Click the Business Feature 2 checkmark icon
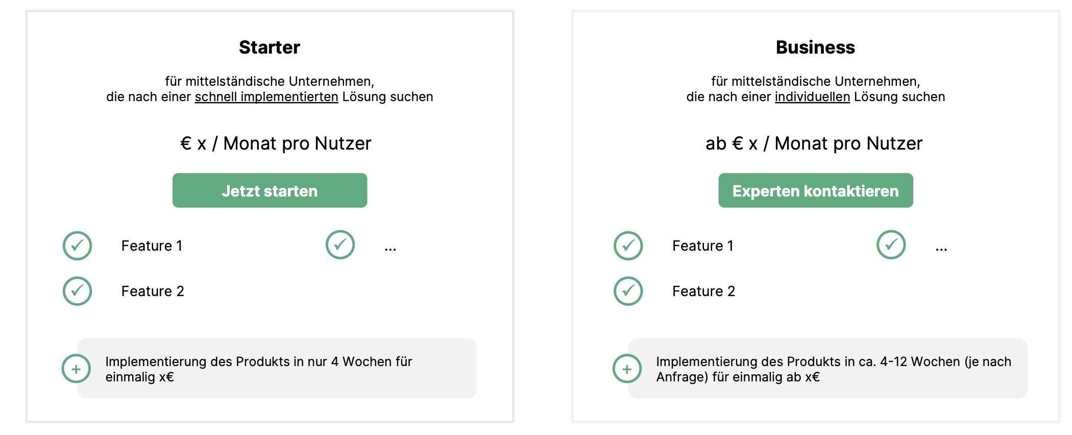1072x435 pixels. pyautogui.click(x=628, y=291)
